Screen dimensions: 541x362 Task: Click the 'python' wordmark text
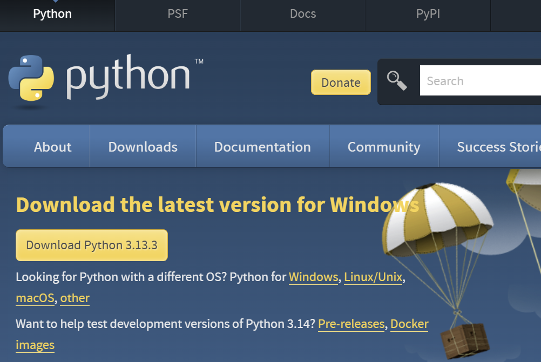128,76
